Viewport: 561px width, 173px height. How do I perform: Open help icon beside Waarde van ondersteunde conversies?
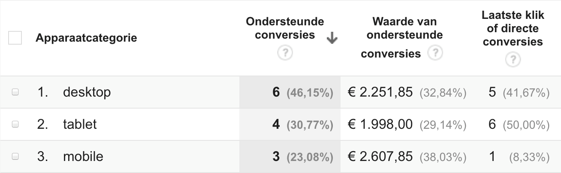point(436,53)
